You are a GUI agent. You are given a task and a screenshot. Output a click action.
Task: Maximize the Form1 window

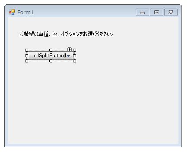156,12
